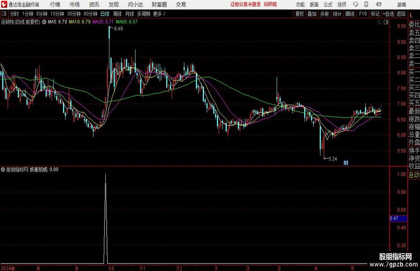Click the 9.49 high price label
420x271 pixels.
point(118,29)
